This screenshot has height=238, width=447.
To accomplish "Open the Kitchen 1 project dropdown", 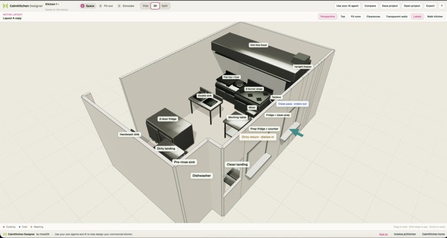I will (x=52, y=4).
